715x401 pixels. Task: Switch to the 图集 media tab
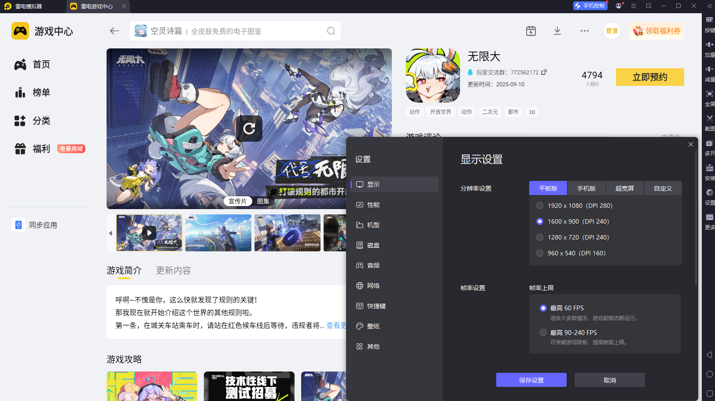263,201
